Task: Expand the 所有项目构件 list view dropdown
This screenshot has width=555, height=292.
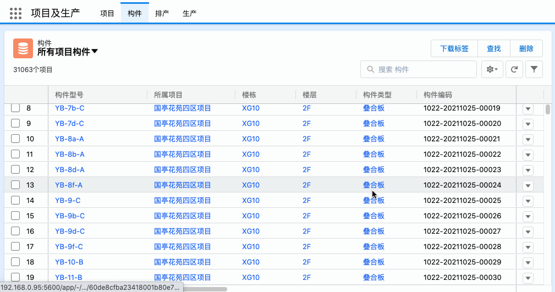Action: (x=95, y=52)
